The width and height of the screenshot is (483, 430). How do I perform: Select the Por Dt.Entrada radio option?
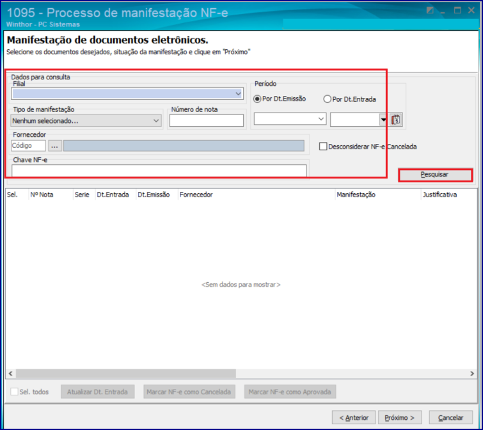327,99
